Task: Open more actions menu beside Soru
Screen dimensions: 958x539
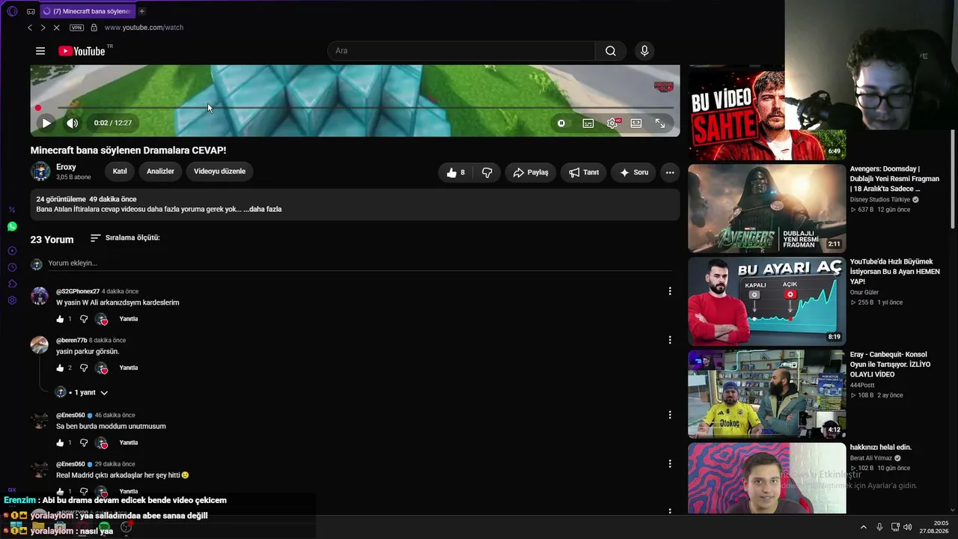Action: (670, 172)
